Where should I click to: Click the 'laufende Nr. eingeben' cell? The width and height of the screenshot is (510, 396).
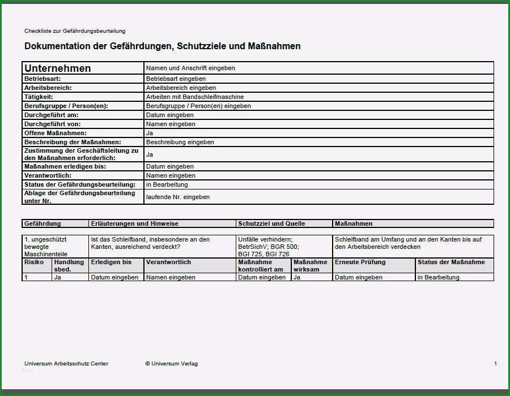click(x=318, y=197)
